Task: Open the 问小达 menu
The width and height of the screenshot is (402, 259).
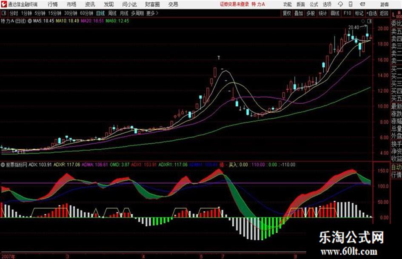Action: [x=129, y=4]
